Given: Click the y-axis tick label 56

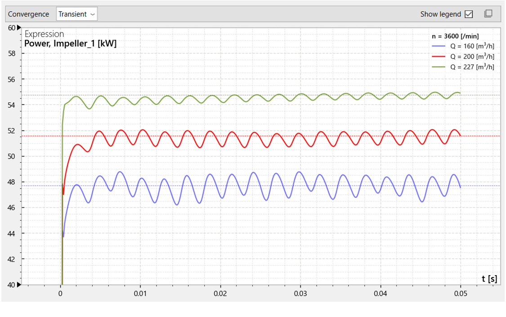Looking at the screenshot, I should pyautogui.click(x=12, y=79).
